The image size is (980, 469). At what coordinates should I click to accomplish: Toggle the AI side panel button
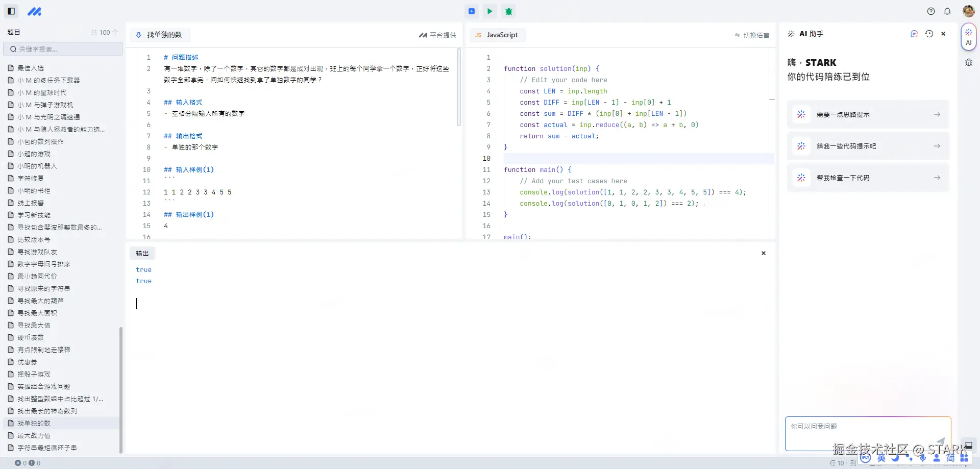click(x=968, y=37)
